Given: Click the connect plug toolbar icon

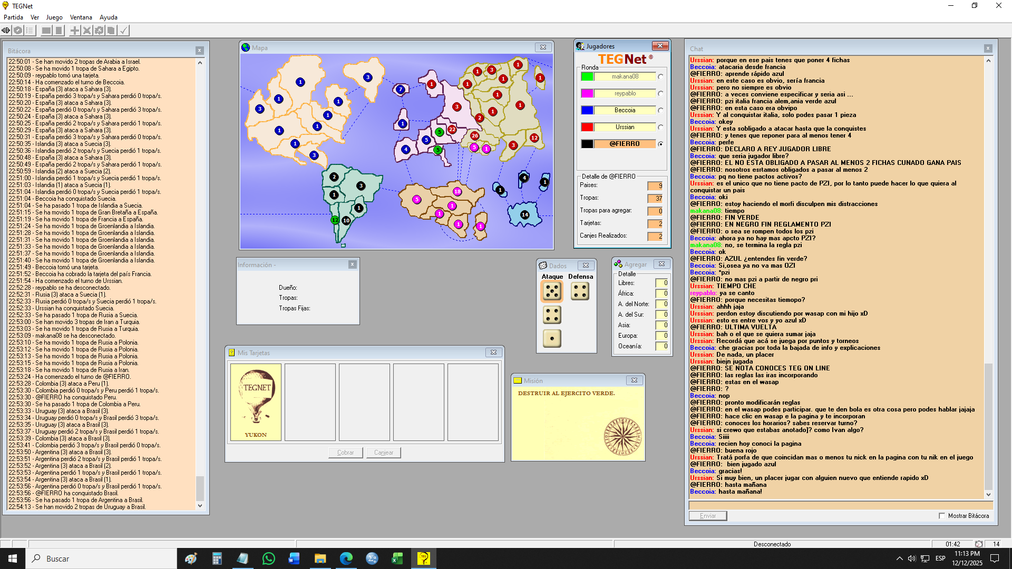Looking at the screenshot, I should tap(6, 31).
